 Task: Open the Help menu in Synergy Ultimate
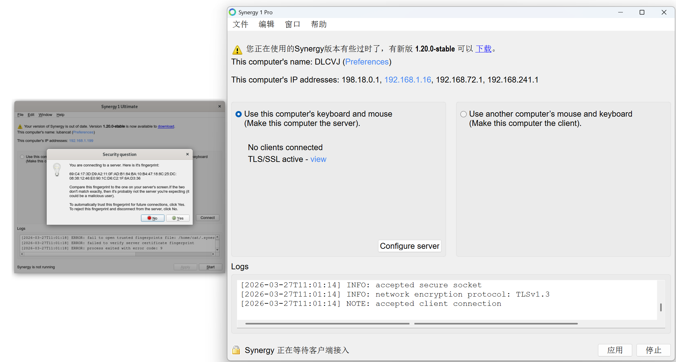click(x=61, y=115)
